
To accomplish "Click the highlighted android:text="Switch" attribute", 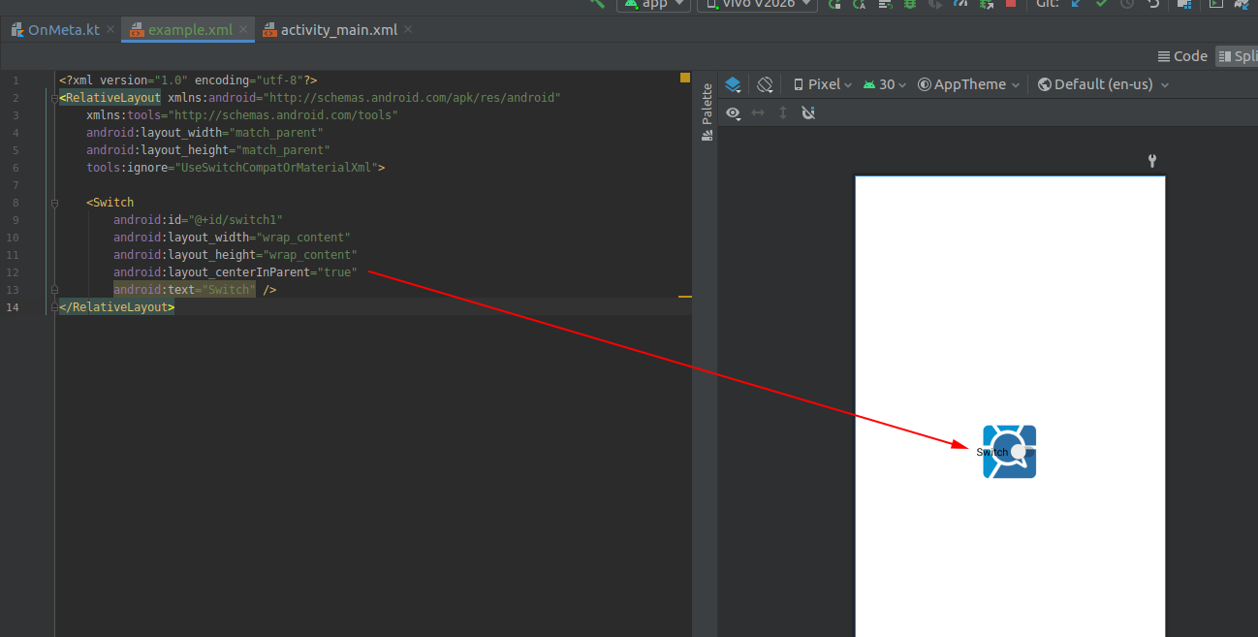I will (x=184, y=290).
